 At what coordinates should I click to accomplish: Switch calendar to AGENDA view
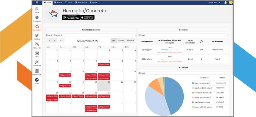coord(130,41)
